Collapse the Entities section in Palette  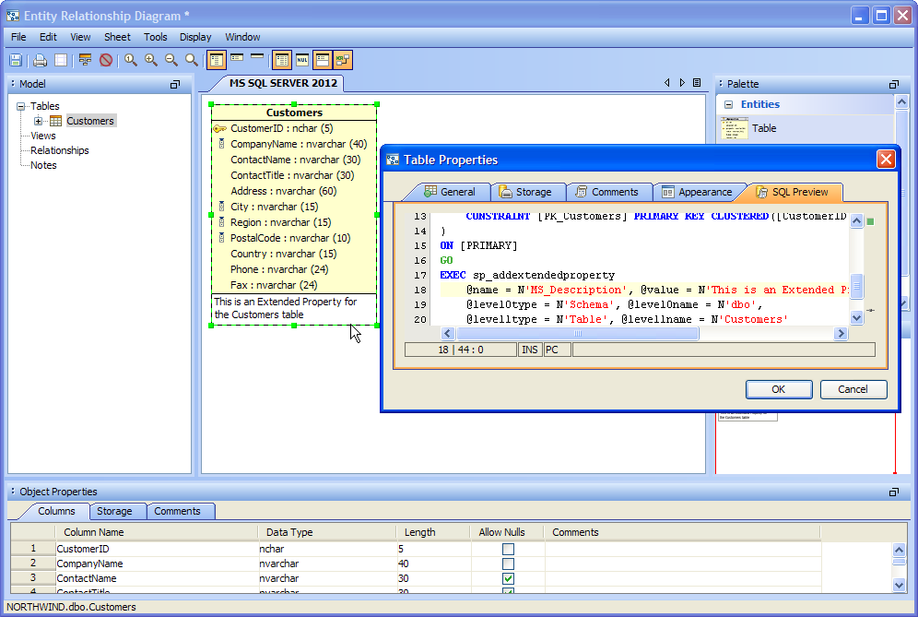click(728, 105)
